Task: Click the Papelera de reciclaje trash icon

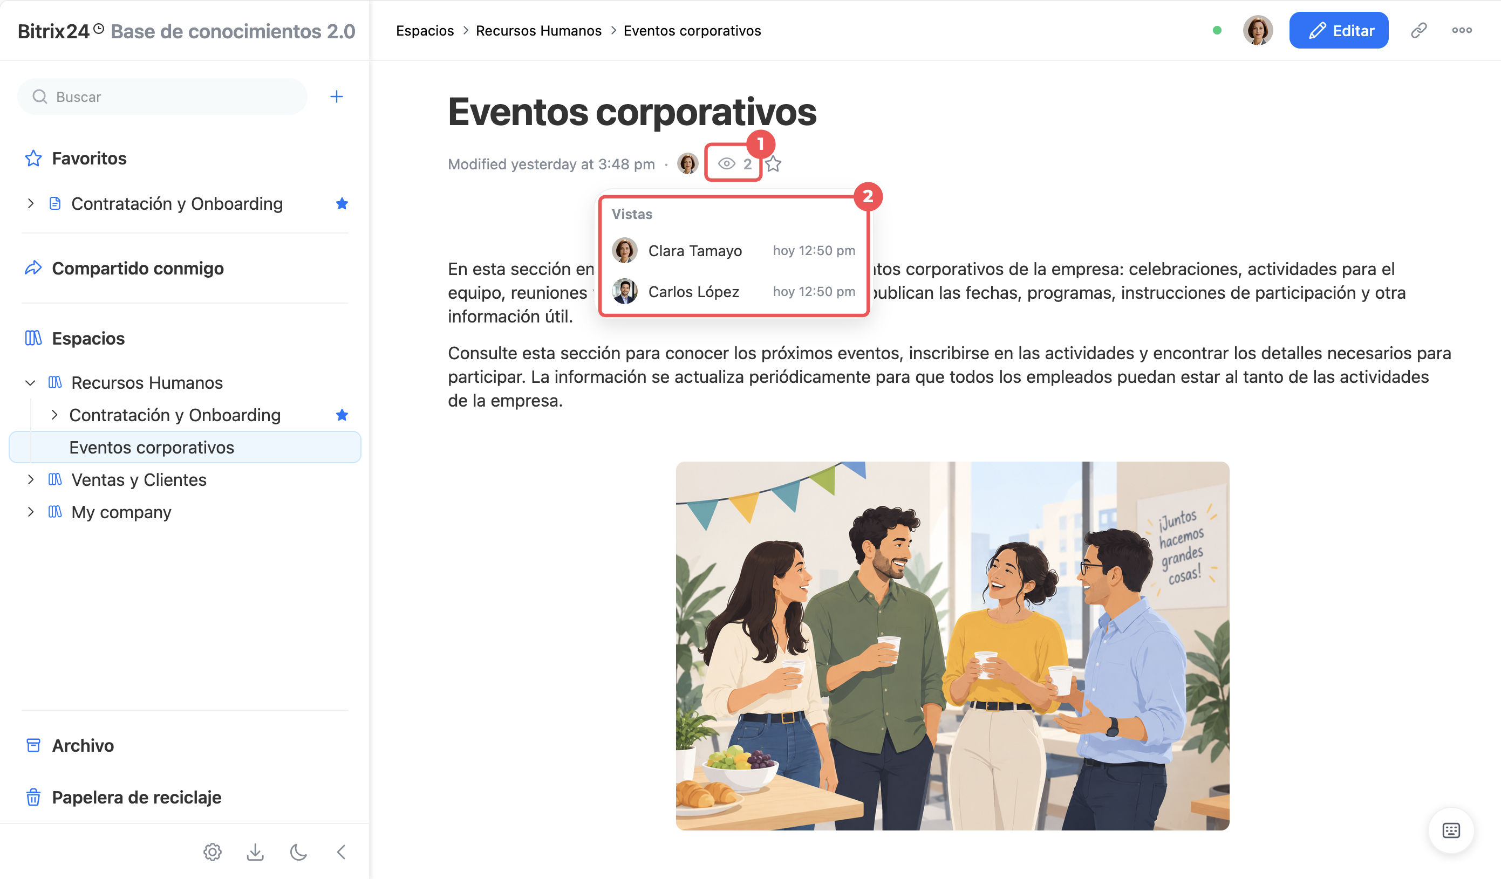Action: [33, 797]
